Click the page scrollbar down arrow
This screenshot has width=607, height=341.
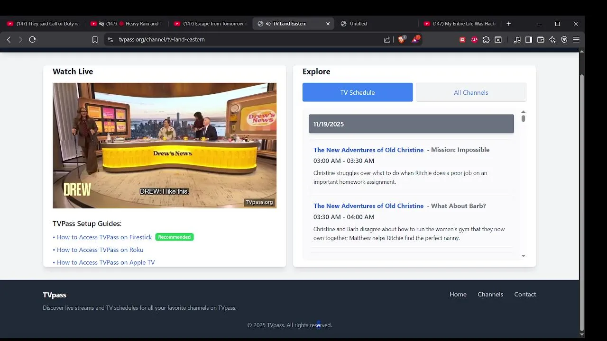(x=582, y=335)
